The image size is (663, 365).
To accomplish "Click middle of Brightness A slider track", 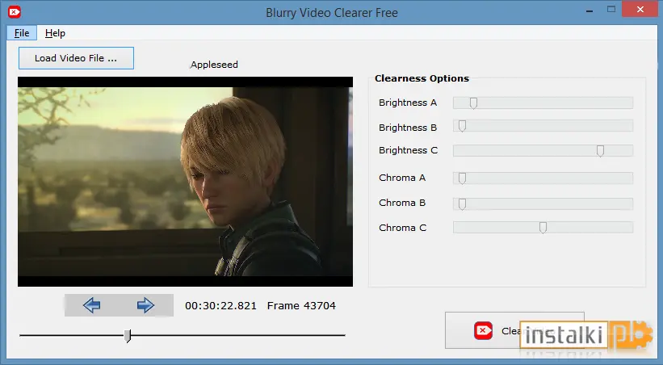I will tap(543, 103).
